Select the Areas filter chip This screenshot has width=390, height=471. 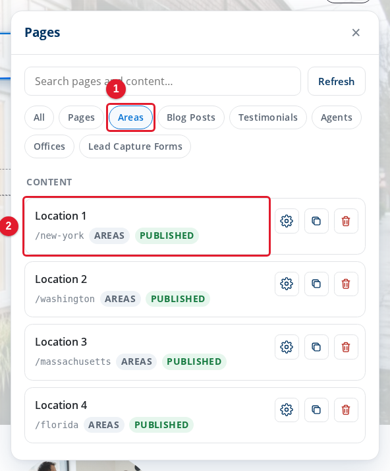(x=130, y=117)
